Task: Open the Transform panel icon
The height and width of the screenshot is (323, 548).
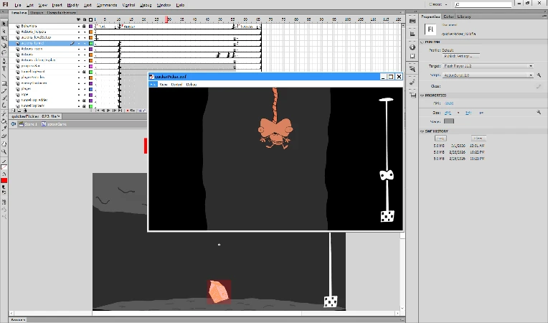Action: [412, 56]
